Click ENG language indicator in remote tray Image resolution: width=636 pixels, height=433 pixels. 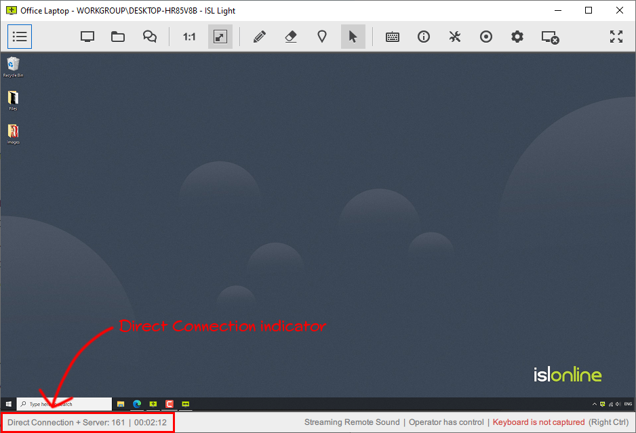628,404
